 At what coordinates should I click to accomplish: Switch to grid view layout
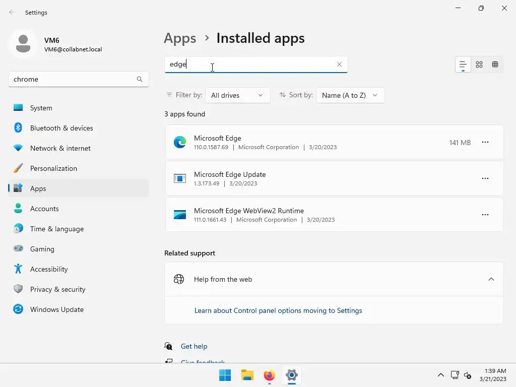point(479,64)
